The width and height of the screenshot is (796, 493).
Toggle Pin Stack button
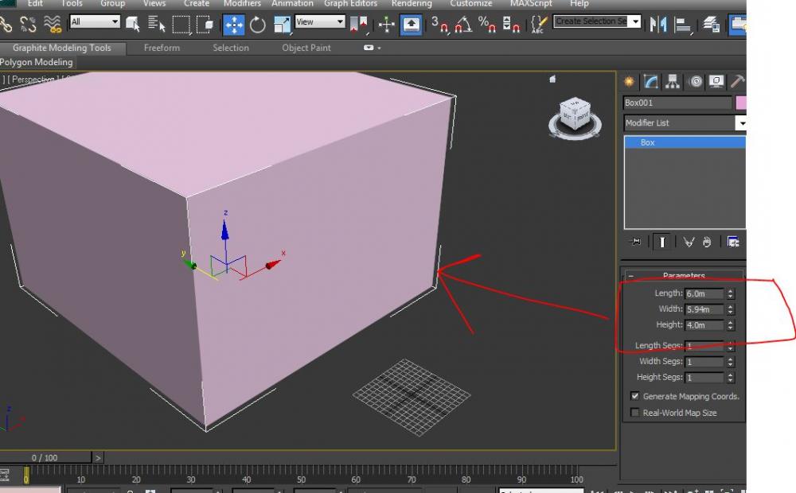(635, 242)
